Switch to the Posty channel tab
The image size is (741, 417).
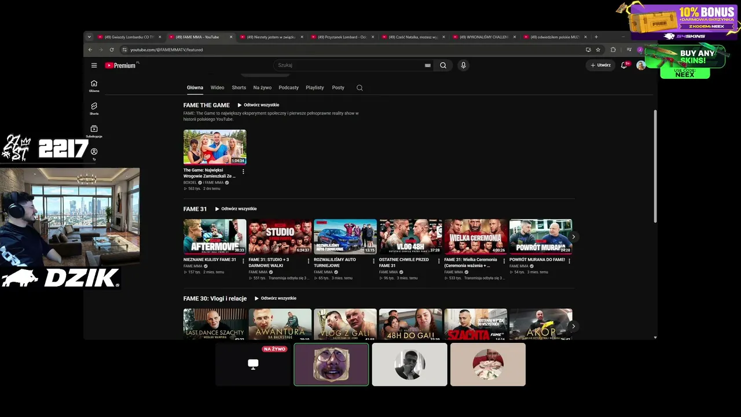click(x=338, y=87)
